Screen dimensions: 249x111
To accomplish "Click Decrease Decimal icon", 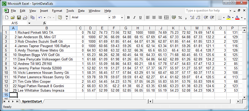I will (x=198, y=17).
